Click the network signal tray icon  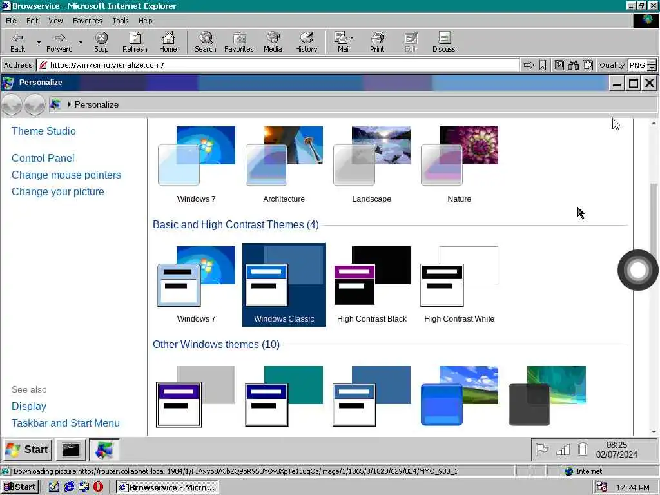point(563,450)
